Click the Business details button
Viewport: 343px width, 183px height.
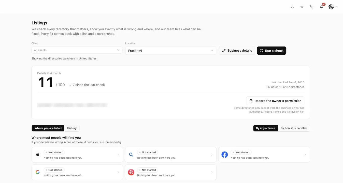click(x=237, y=51)
